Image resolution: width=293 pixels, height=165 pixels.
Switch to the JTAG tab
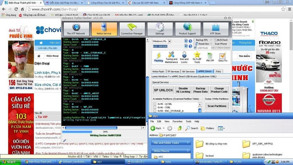pos(218,71)
